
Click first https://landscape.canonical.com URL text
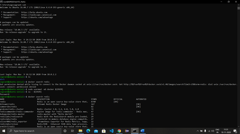point(39,15)
